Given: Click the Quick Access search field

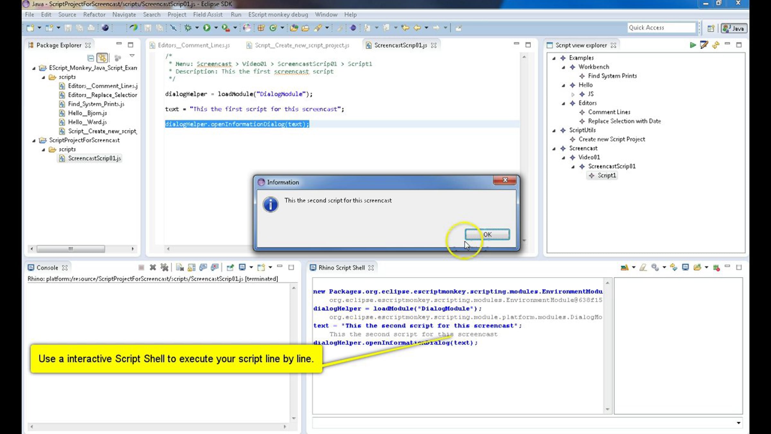Looking at the screenshot, I should (661, 28).
